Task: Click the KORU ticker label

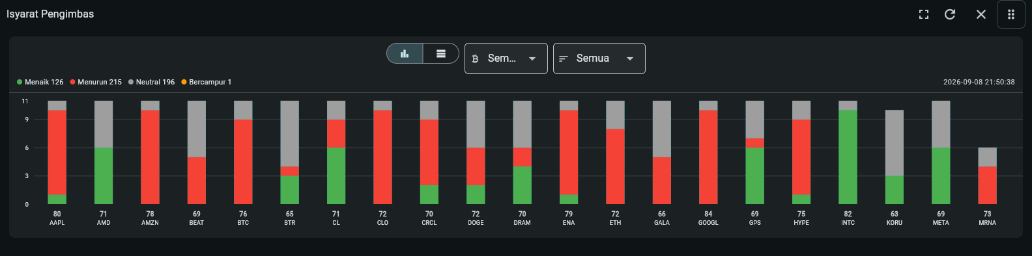Action: 895,223
